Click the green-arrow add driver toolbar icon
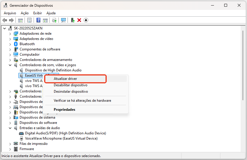The height and width of the screenshot is (160, 247). coord(73,20)
